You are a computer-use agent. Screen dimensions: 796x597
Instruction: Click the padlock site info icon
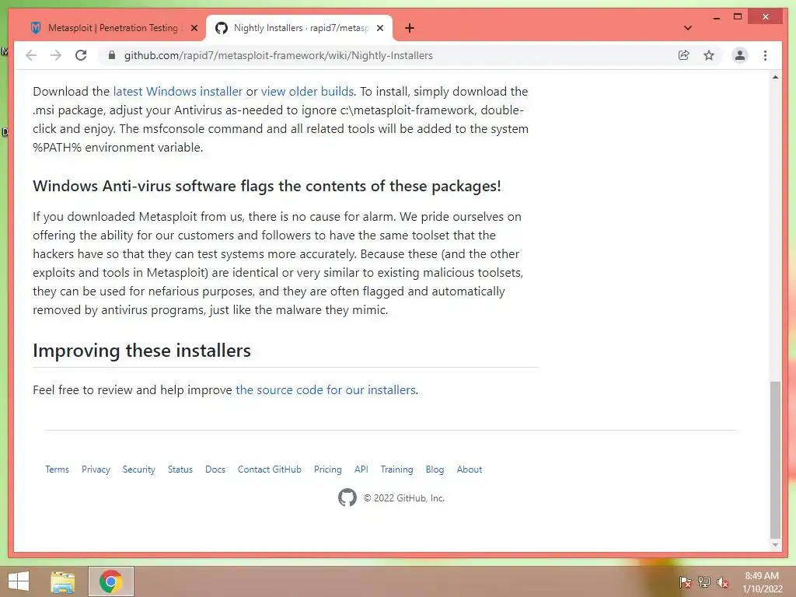point(112,55)
